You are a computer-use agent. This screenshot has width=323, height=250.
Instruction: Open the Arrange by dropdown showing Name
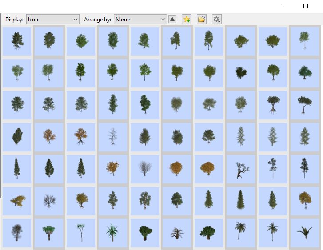pos(140,20)
